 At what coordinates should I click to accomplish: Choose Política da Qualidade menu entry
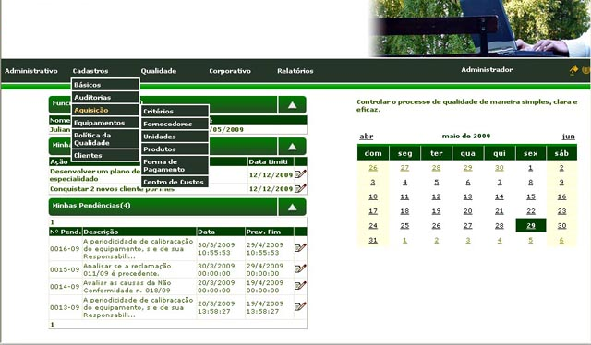pos(105,139)
